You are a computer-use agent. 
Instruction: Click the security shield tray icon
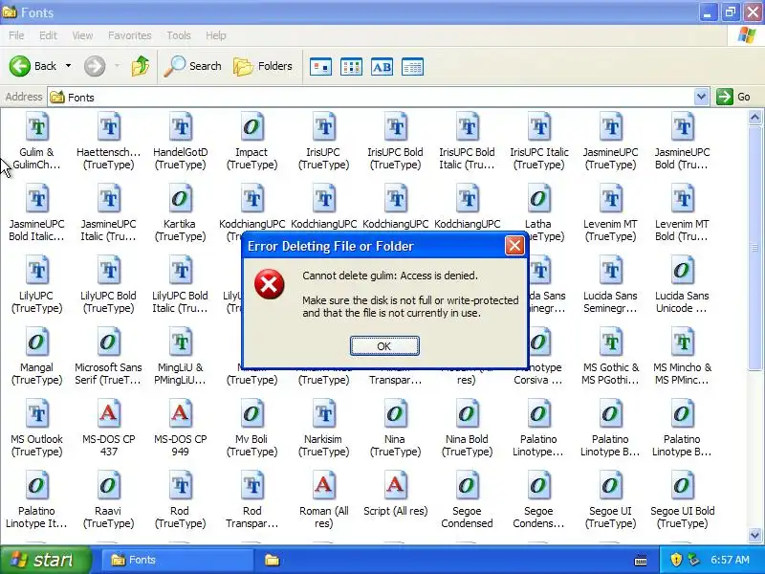[x=676, y=560]
